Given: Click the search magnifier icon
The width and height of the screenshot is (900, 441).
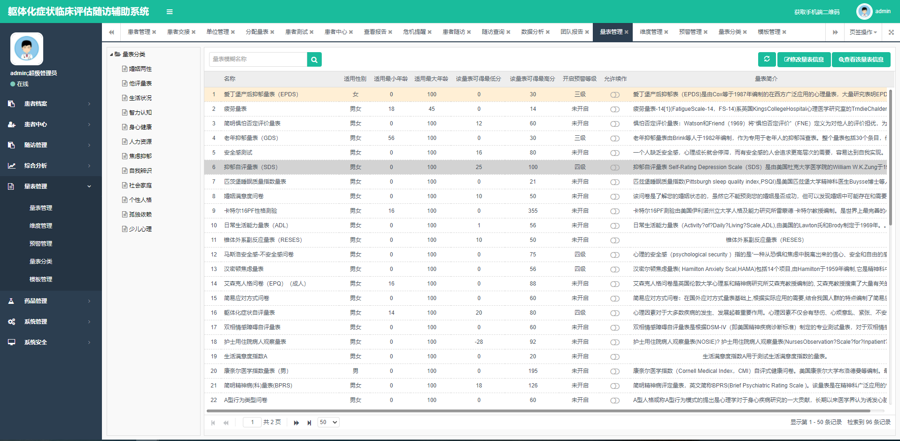Looking at the screenshot, I should (314, 60).
